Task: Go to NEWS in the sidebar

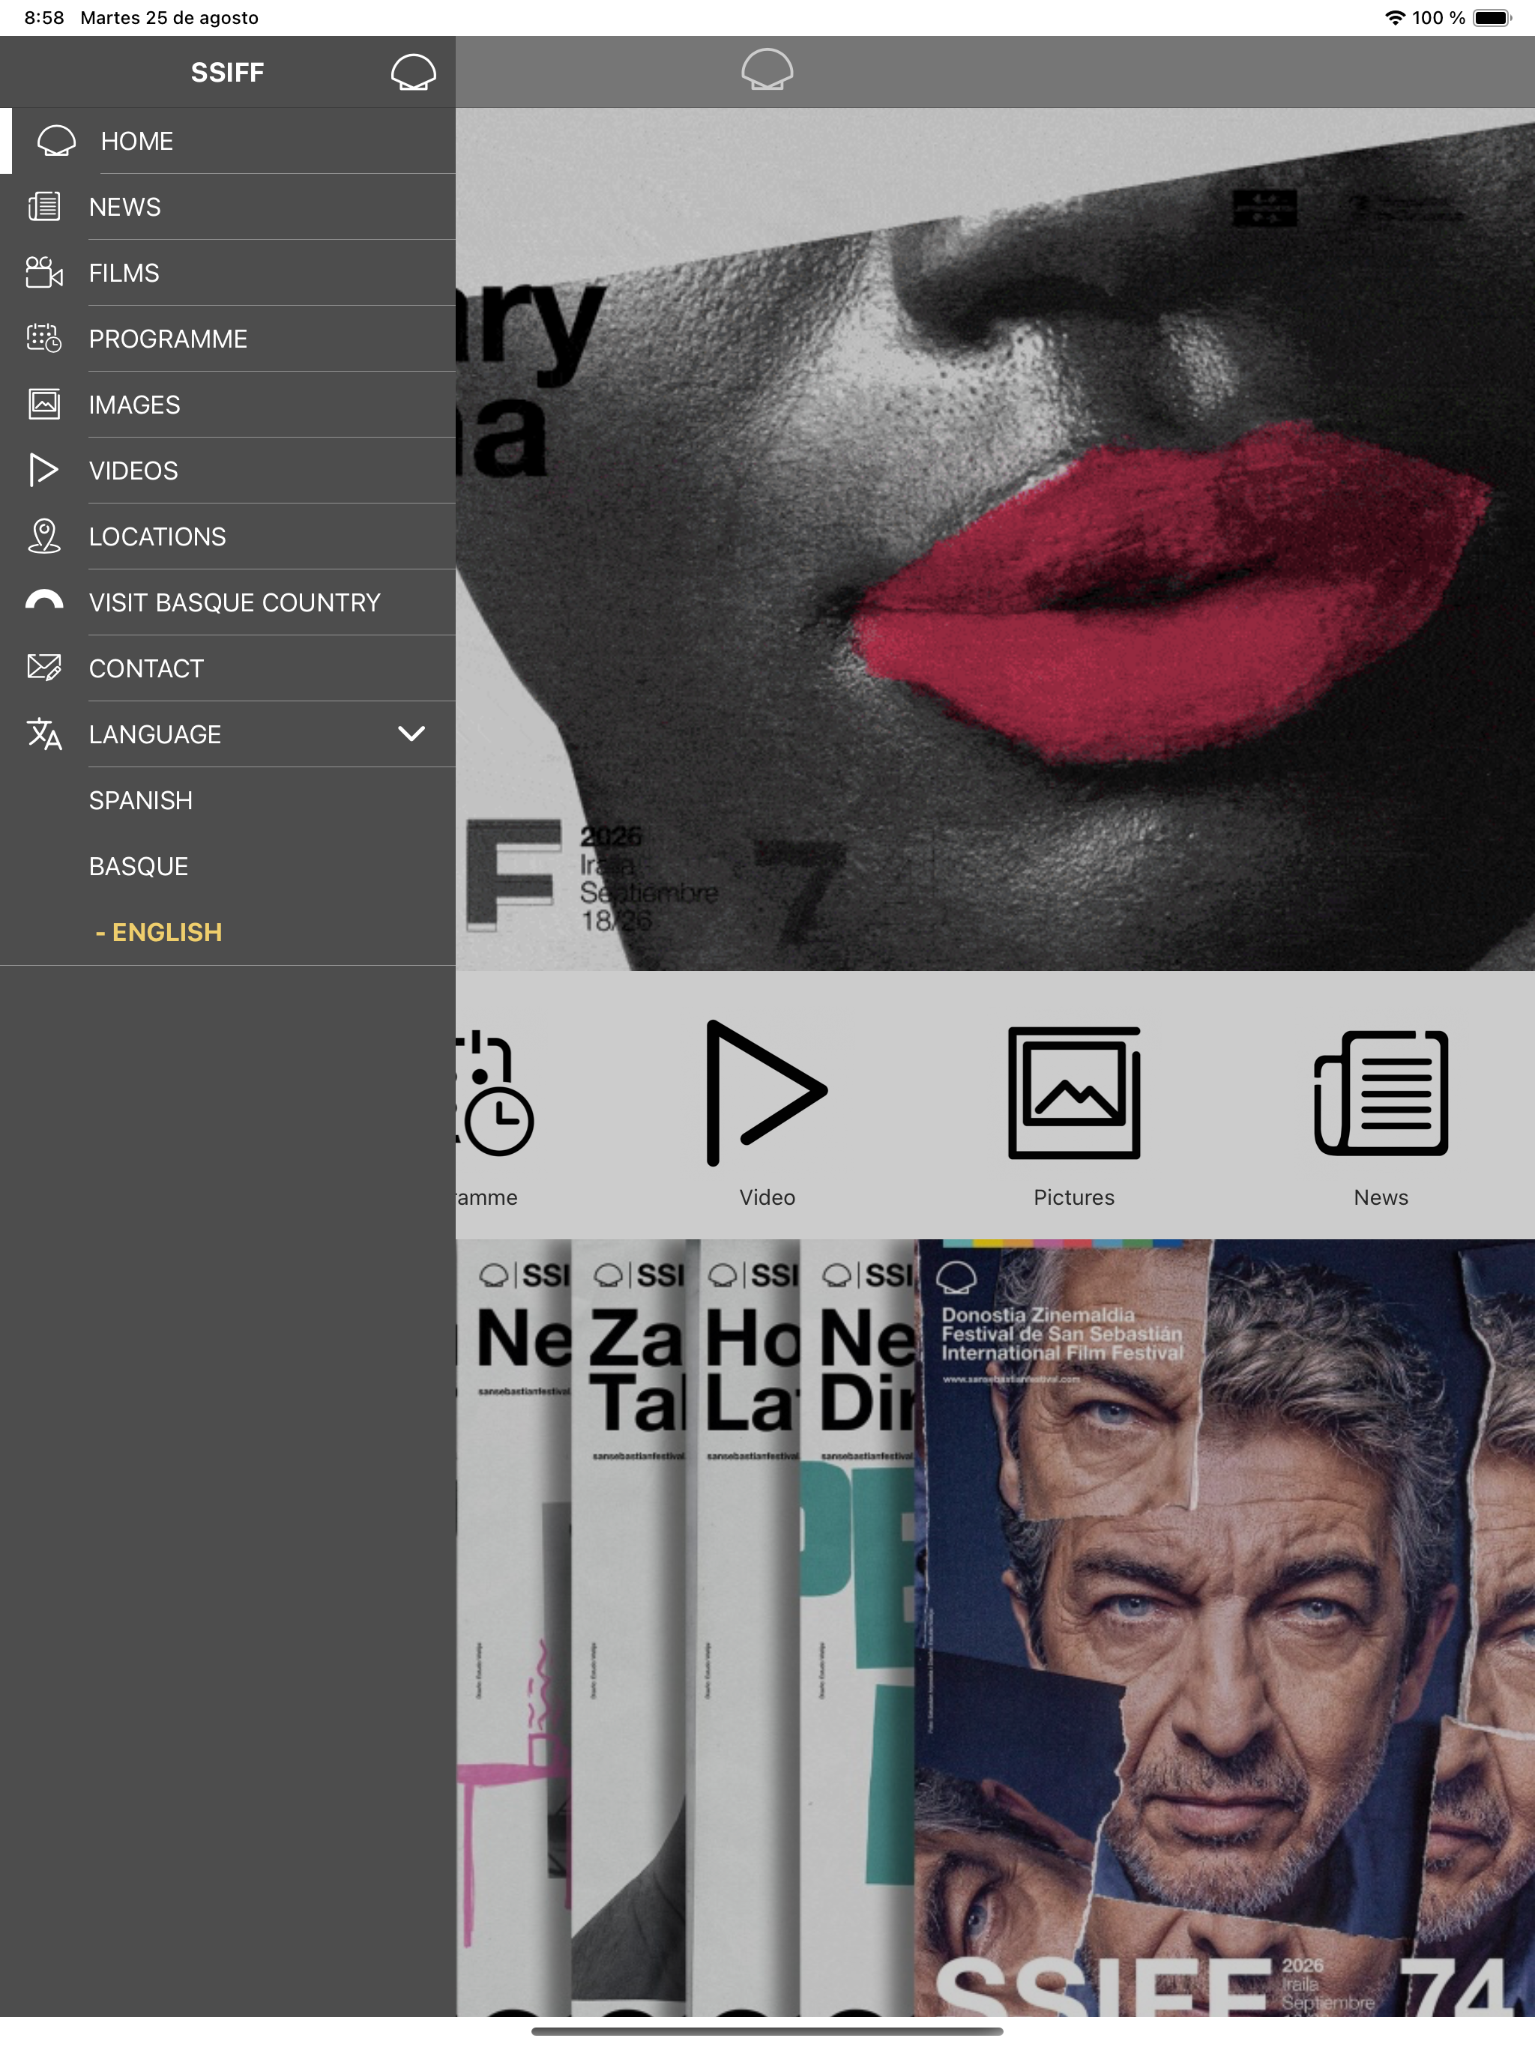Action: click(x=228, y=208)
